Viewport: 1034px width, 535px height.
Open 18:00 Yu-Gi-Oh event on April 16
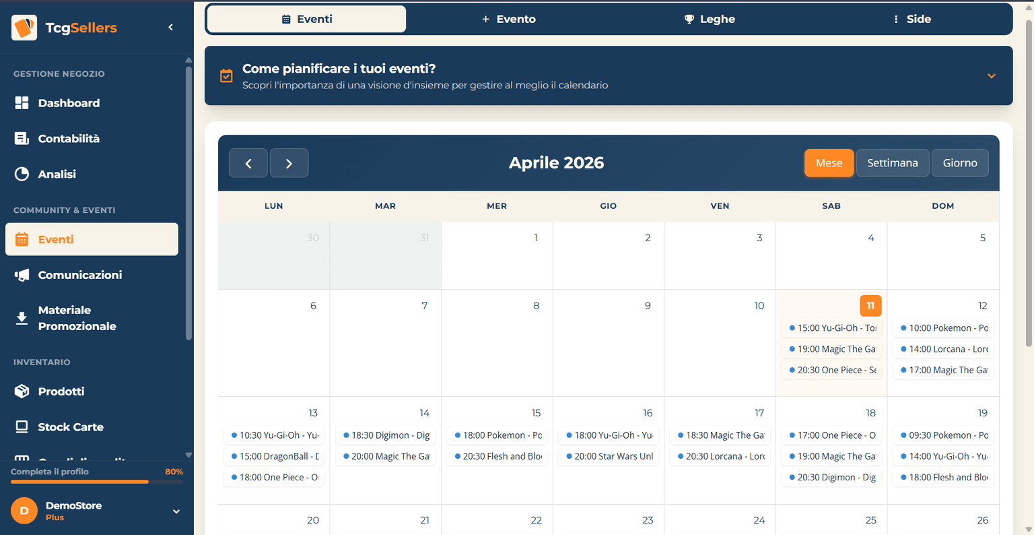click(609, 435)
